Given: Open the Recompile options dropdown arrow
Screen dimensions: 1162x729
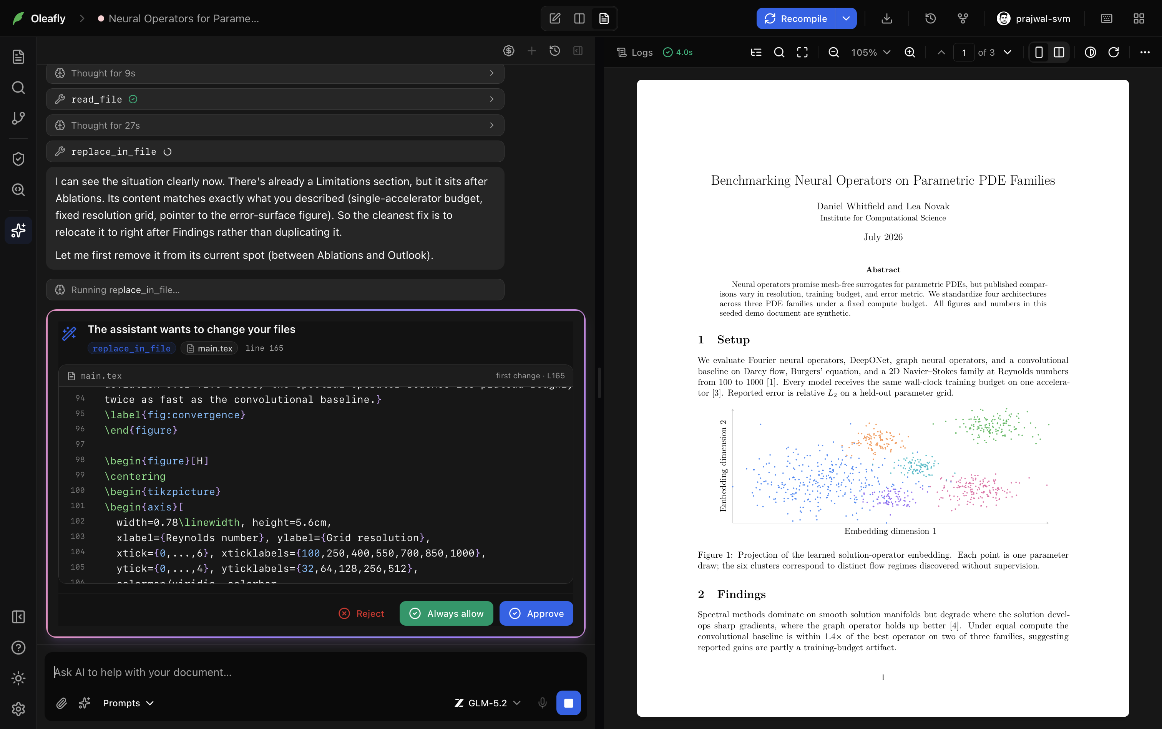Looking at the screenshot, I should click(846, 18).
